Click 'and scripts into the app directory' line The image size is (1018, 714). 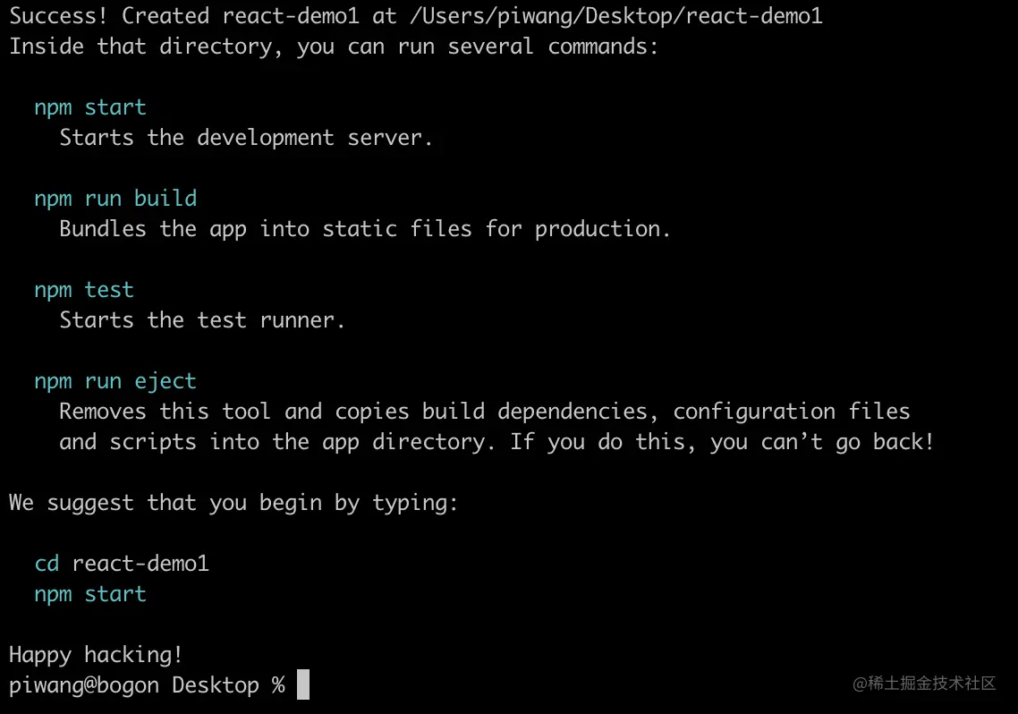[496, 442]
